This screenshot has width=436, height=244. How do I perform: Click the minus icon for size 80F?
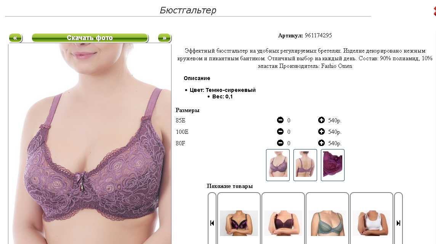coord(280,143)
